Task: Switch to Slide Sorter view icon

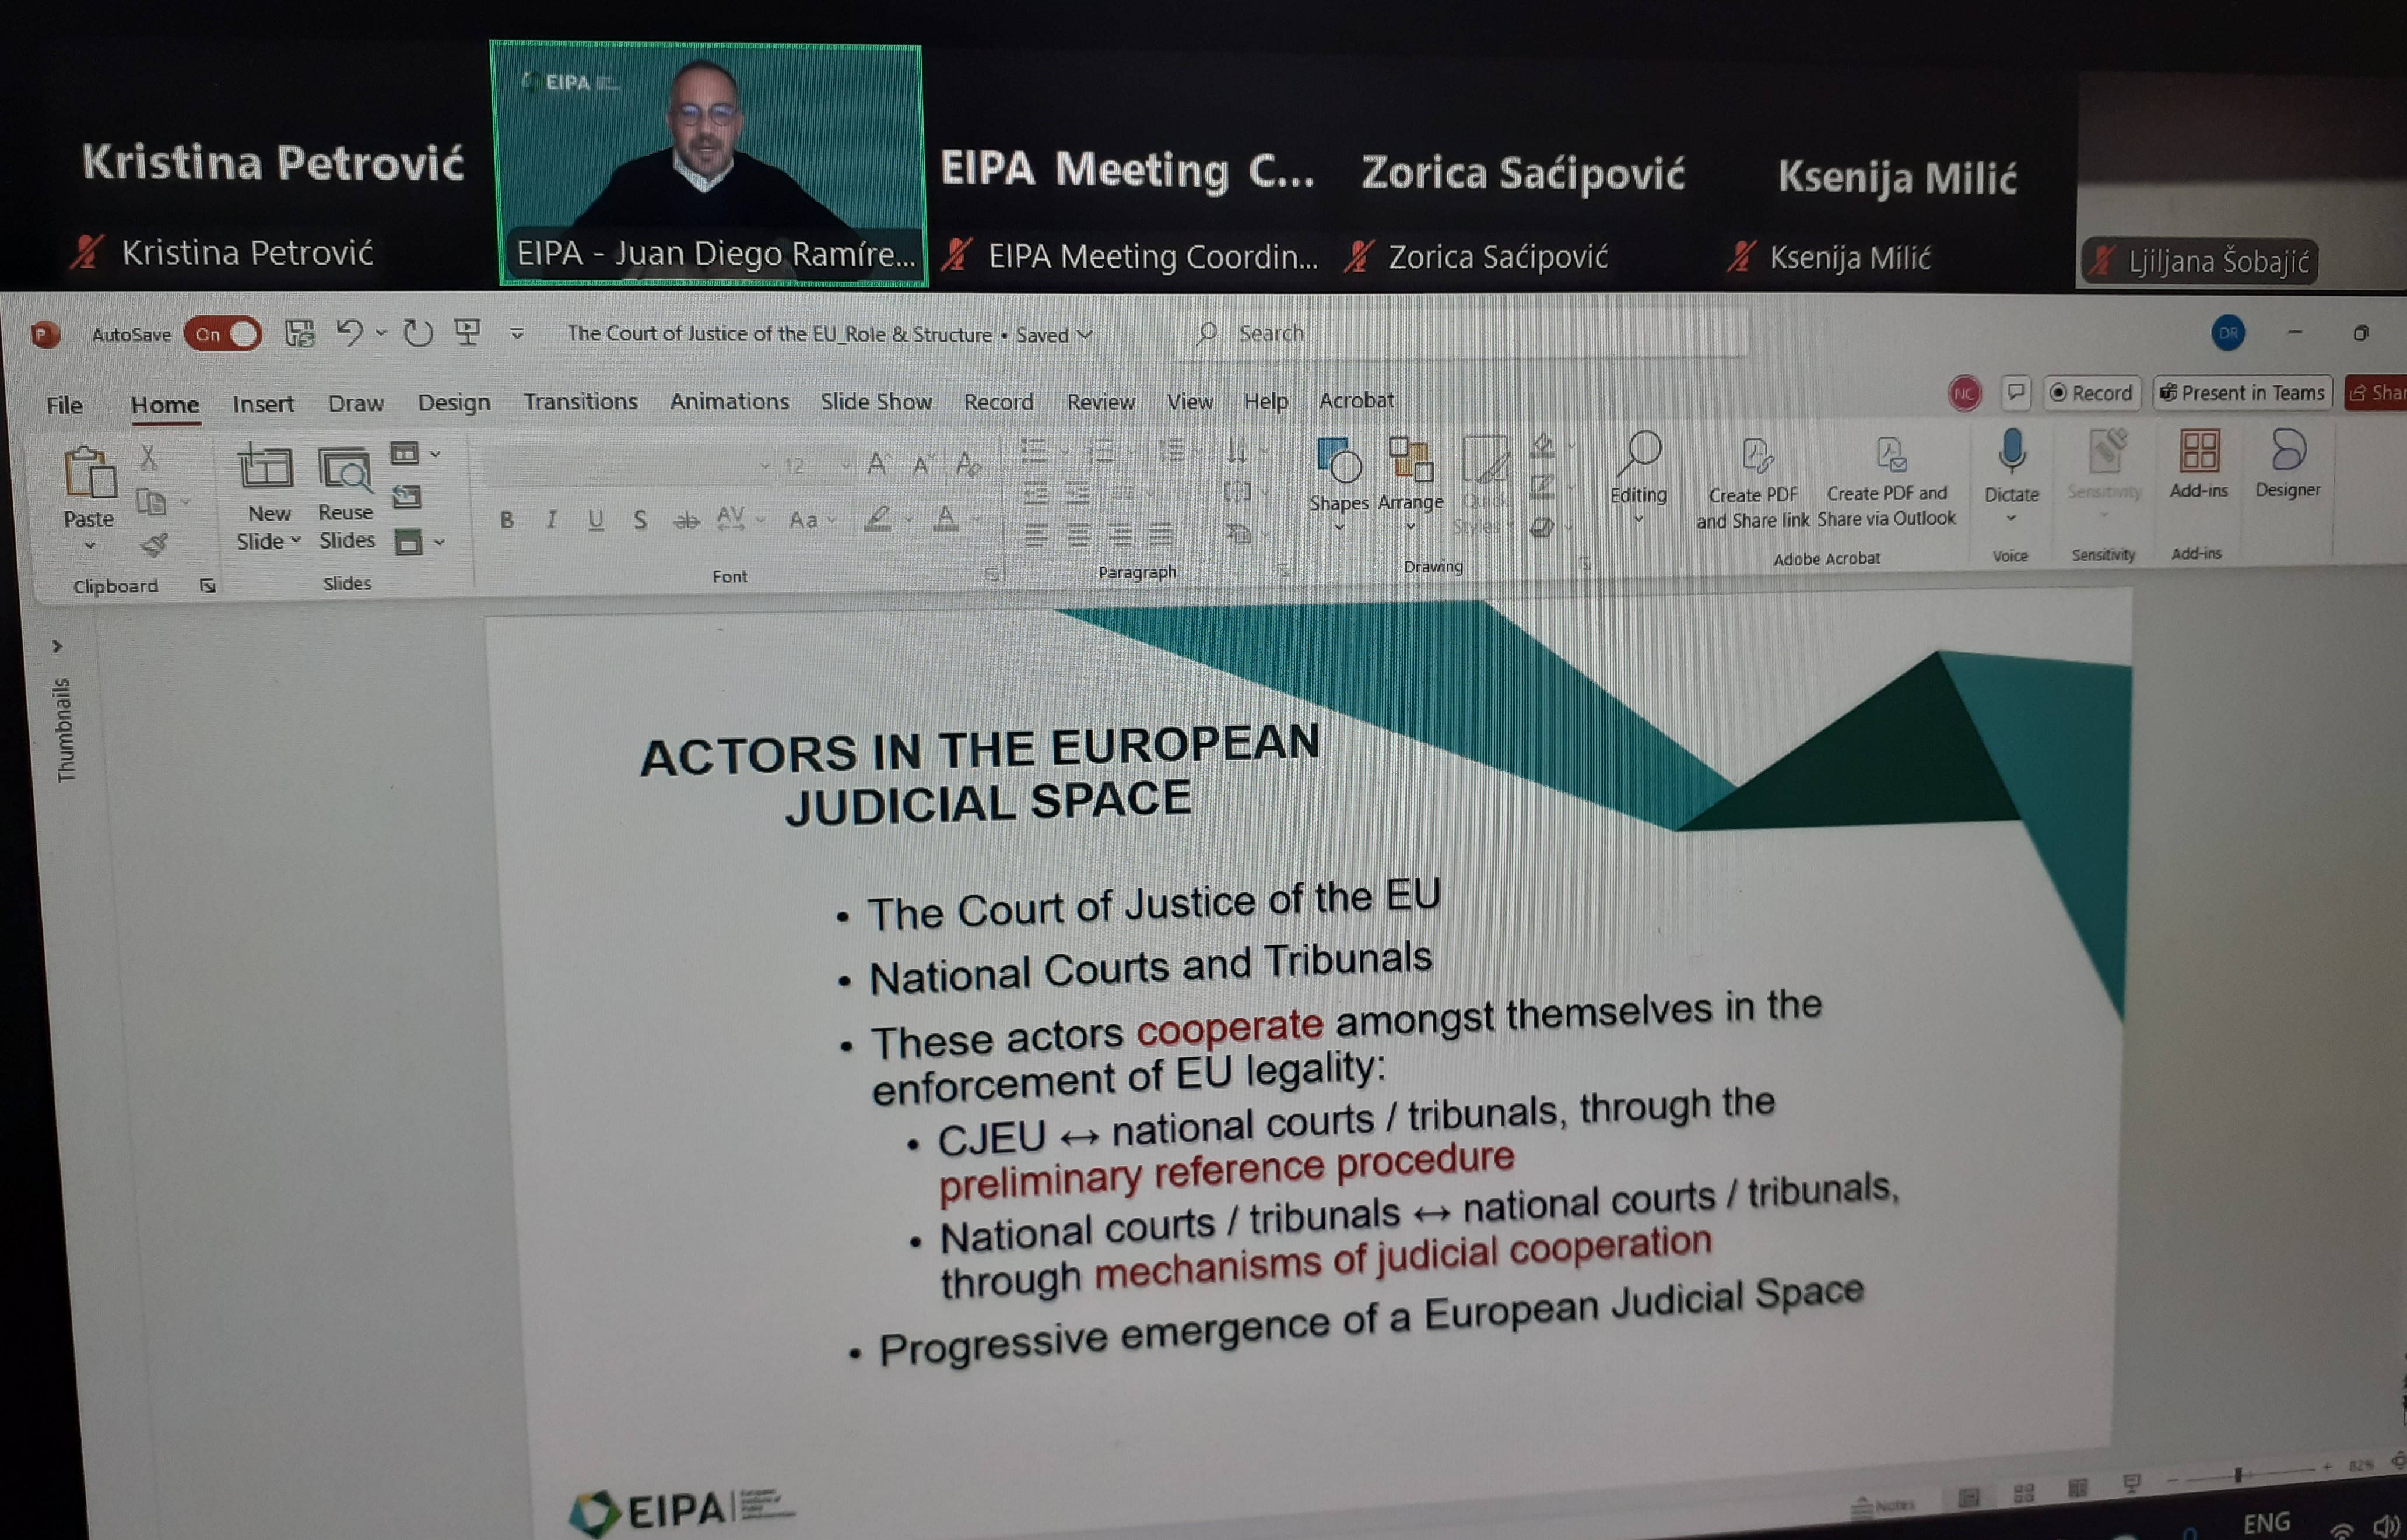Action: pos(2024,1494)
